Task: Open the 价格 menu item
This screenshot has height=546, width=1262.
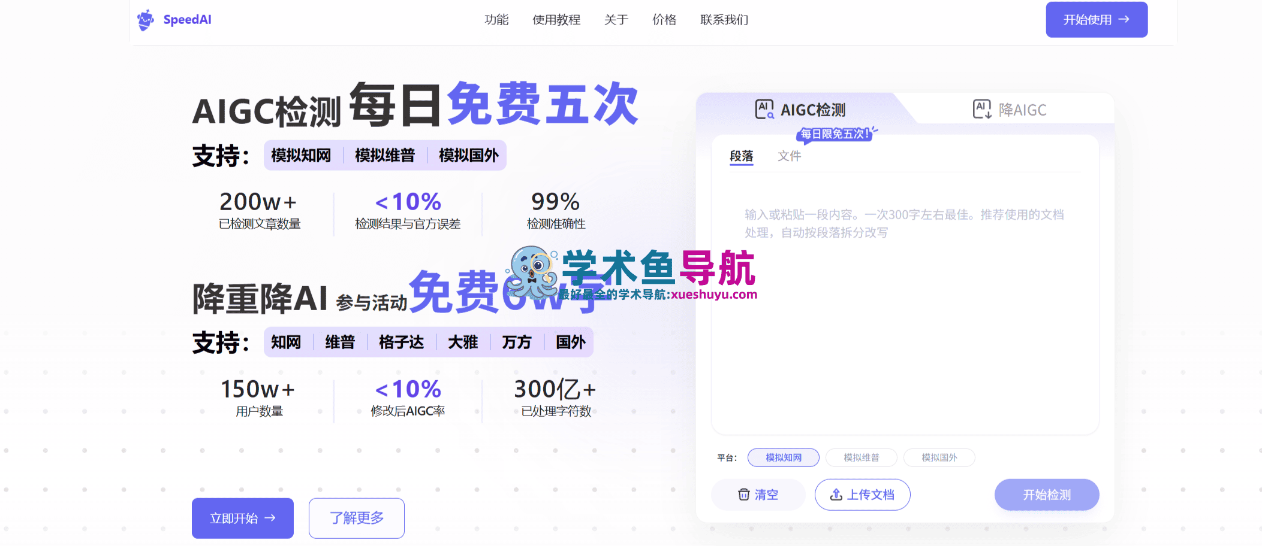Action: click(x=664, y=20)
